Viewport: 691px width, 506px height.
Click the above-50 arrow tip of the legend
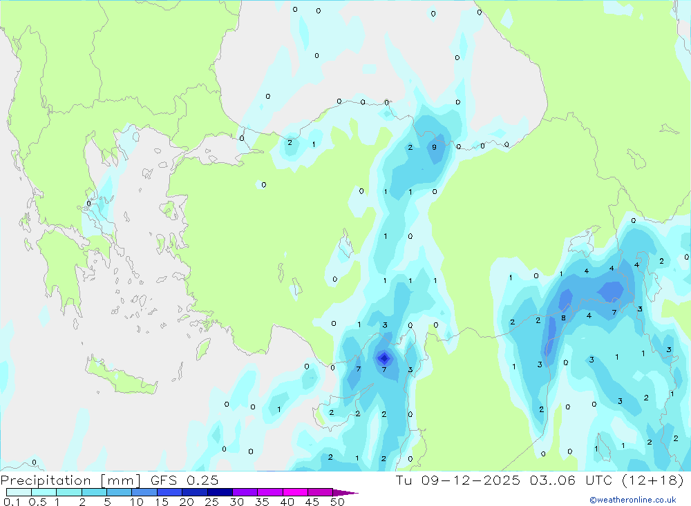point(345,493)
